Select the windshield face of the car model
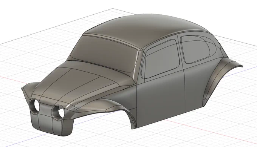257x147 pixels. [105, 53]
